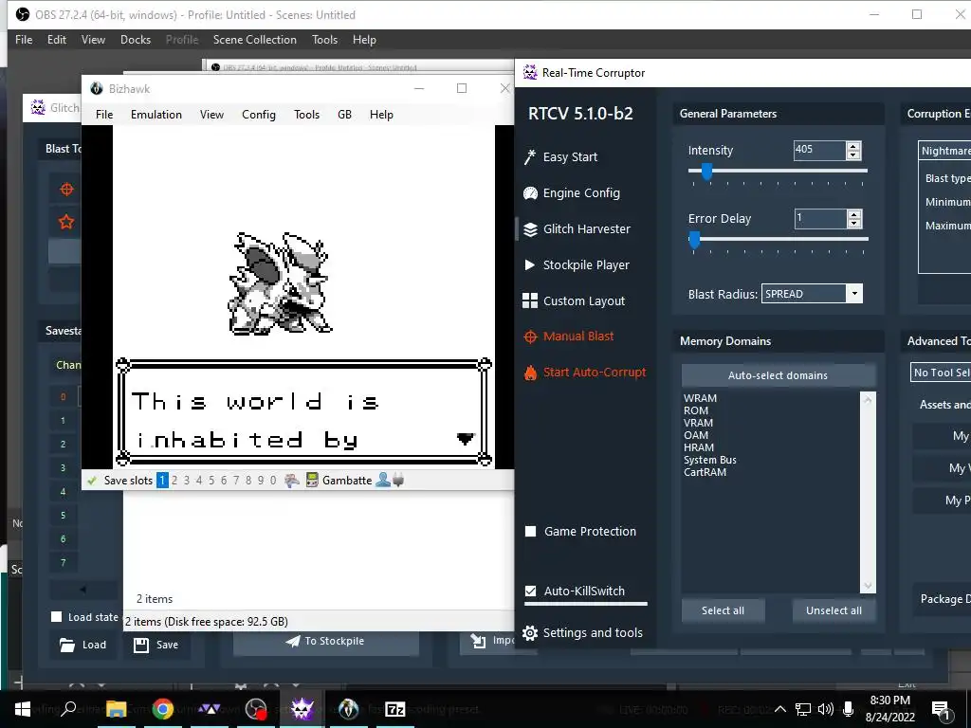Open Glitch Harvester layers icon
This screenshot has height=728, width=971.
pos(530,229)
